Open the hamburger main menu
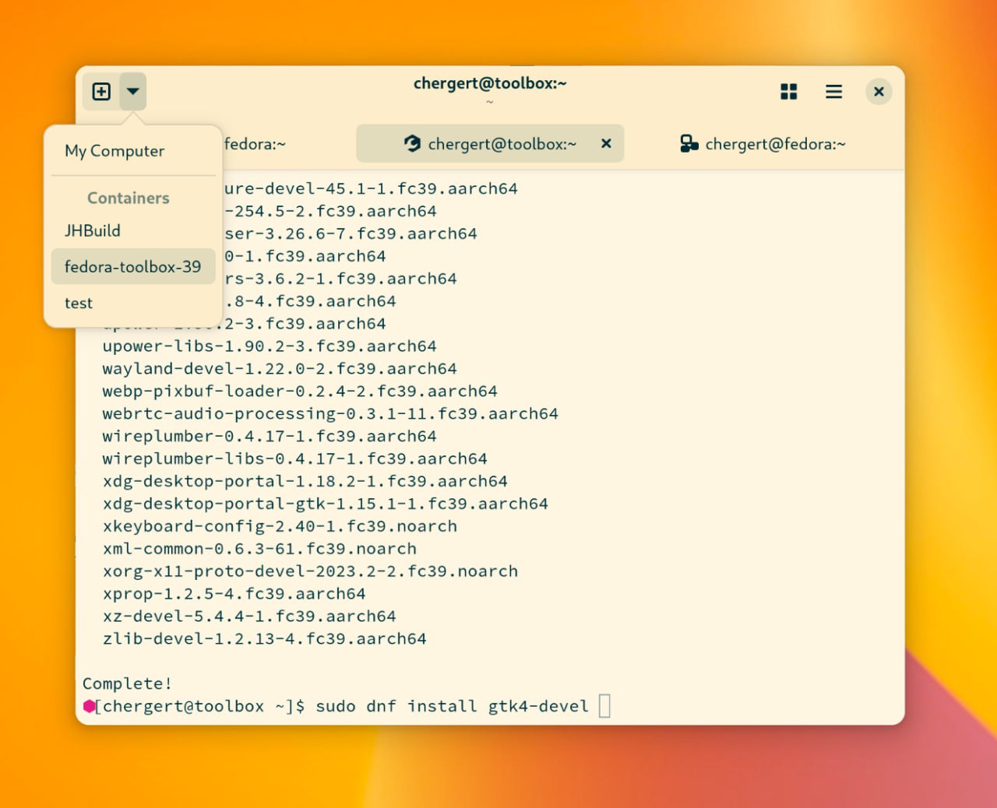Viewport: 997px width, 808px height. point(833,92)
